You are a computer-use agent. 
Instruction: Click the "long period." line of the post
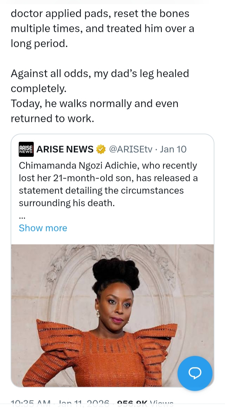pos(39,43)
